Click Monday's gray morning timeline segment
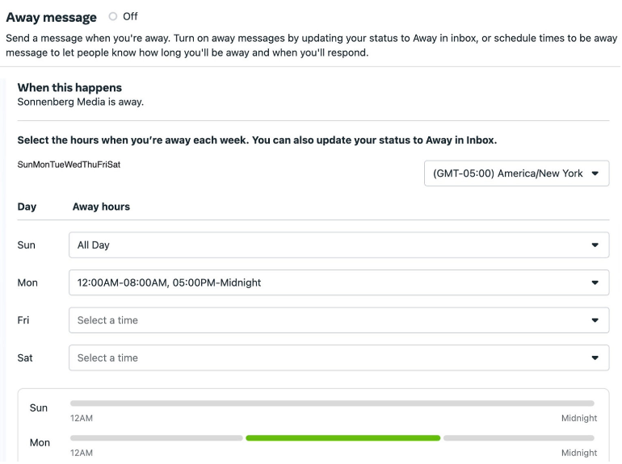The width and height of the screenshot is (622, 464). coord(157,438)
